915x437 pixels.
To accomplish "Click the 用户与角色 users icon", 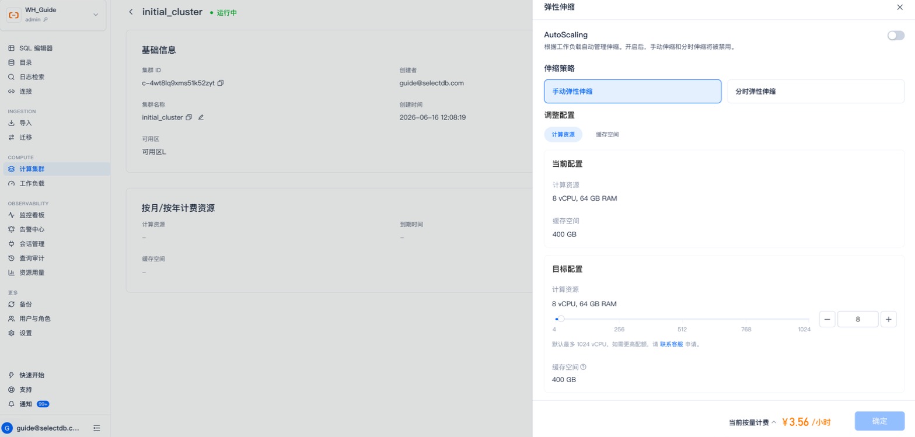I will pyautogui.click(x=11, y=319).
